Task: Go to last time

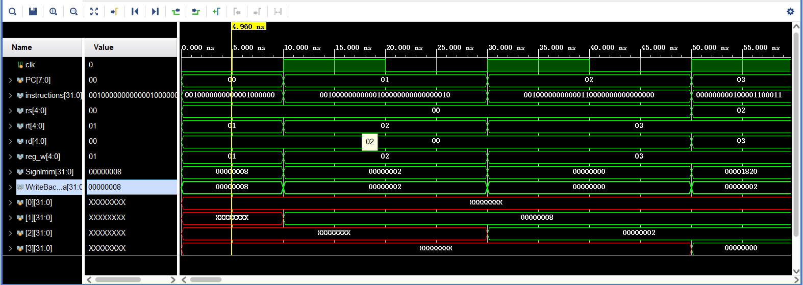Action: click(x=155, y=11)
